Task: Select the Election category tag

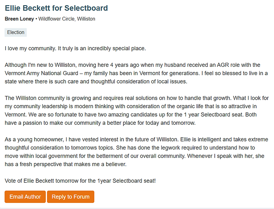Action: 16,32
